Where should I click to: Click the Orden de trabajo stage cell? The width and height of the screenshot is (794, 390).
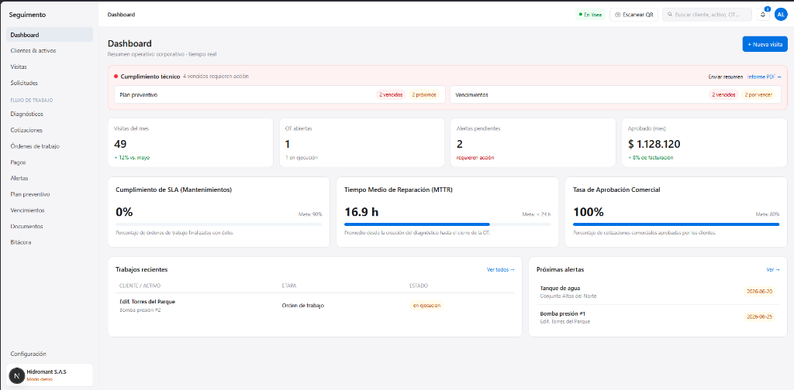pos(303,306)
